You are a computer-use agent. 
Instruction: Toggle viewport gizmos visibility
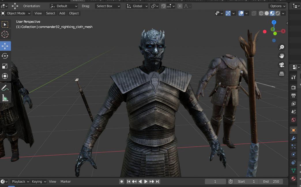228,13
